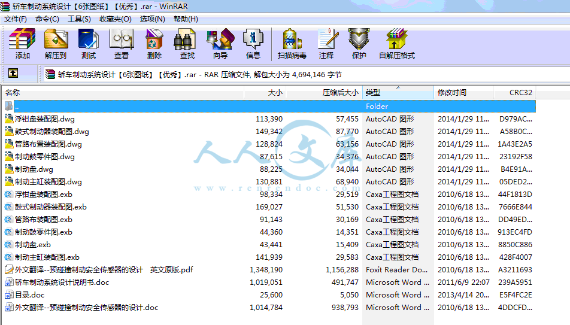
Task: Select the file 制动主缸装配图.exb
Action: point(47,257)
